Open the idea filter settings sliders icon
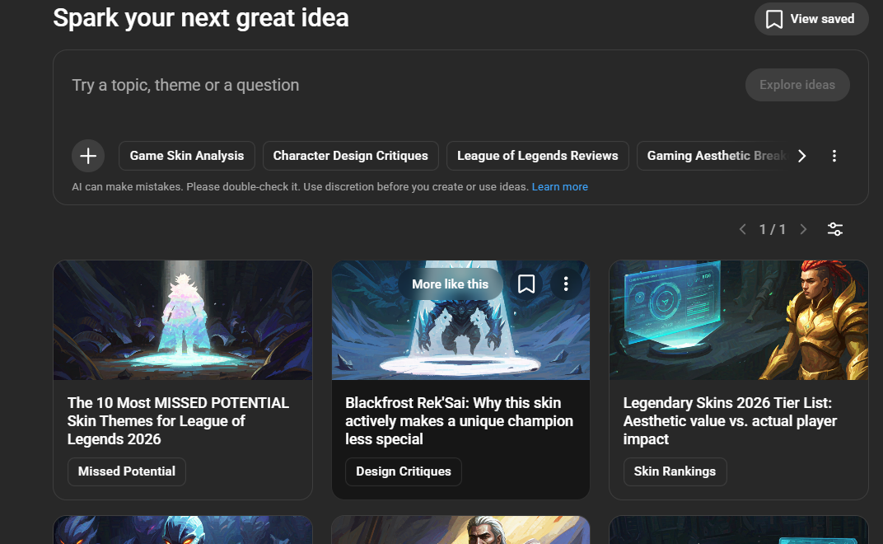The width and height of the screenshot is (883, 544). [834, 229]
